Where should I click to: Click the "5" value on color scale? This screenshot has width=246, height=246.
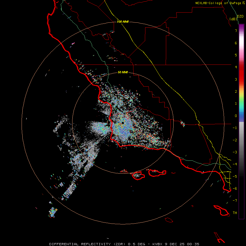point(236,55)
